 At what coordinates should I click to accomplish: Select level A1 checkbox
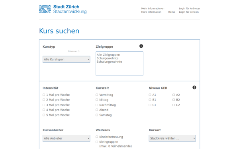pyautogui.click(x=150, y=95)
